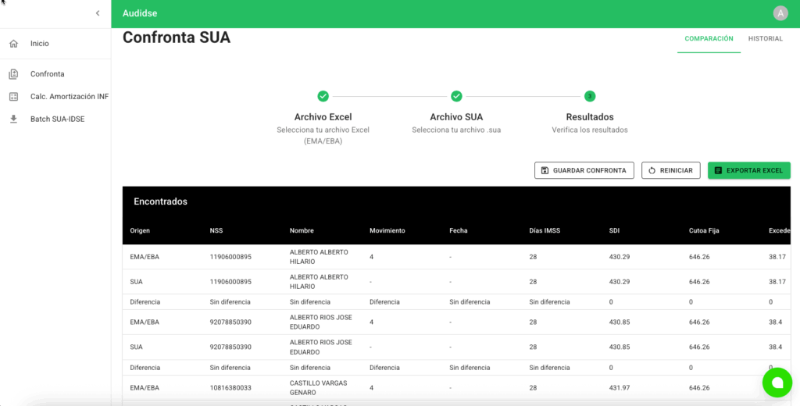This screenshot has height=406, width=800.
Task: Click NSS 11906000895 in the EMA/EBA row
Action: [x=230, y=257]
